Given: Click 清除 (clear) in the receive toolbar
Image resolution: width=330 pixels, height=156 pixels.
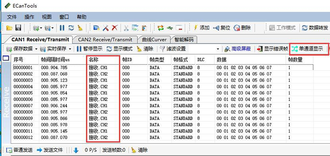Looking at the screenshot, I should [145, 49].
